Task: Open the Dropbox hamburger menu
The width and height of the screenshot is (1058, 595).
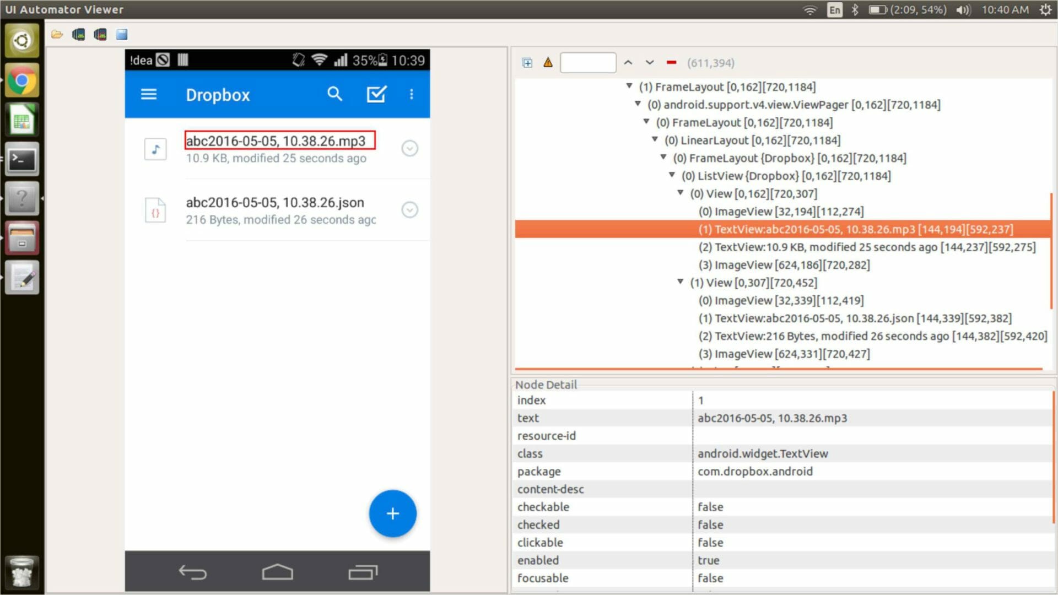Action: (149, 94)
